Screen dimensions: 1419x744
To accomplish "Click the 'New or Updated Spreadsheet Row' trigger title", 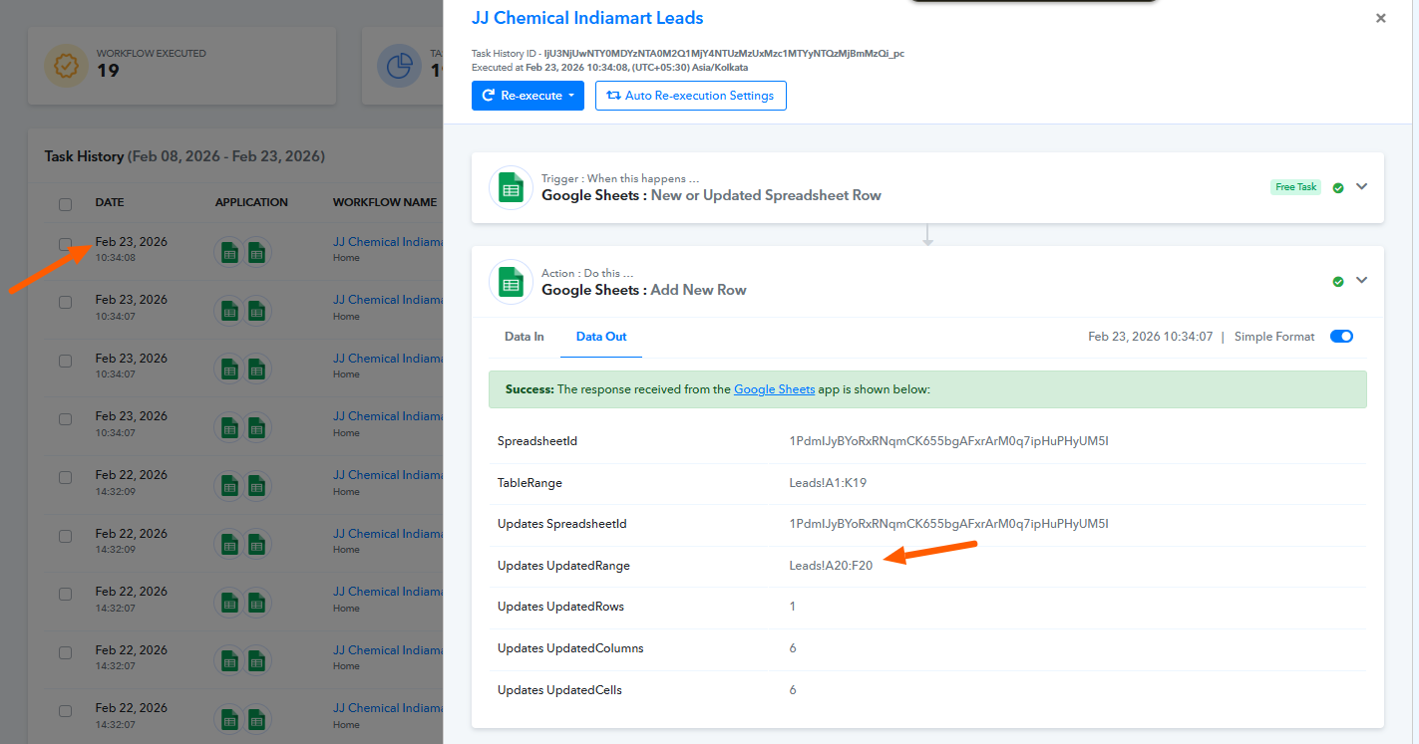I will [x=766, y=195].
